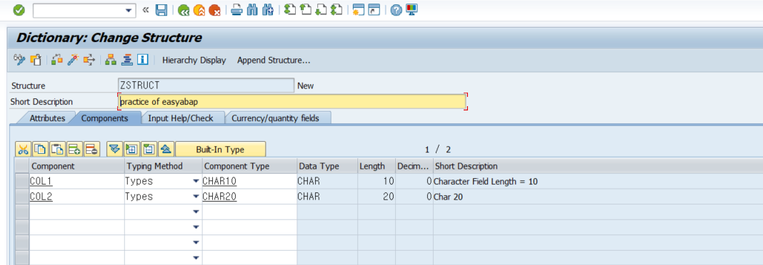Click the Short Description input field
This screenshot has height=265, width=763.
click(x=292, y=101)
